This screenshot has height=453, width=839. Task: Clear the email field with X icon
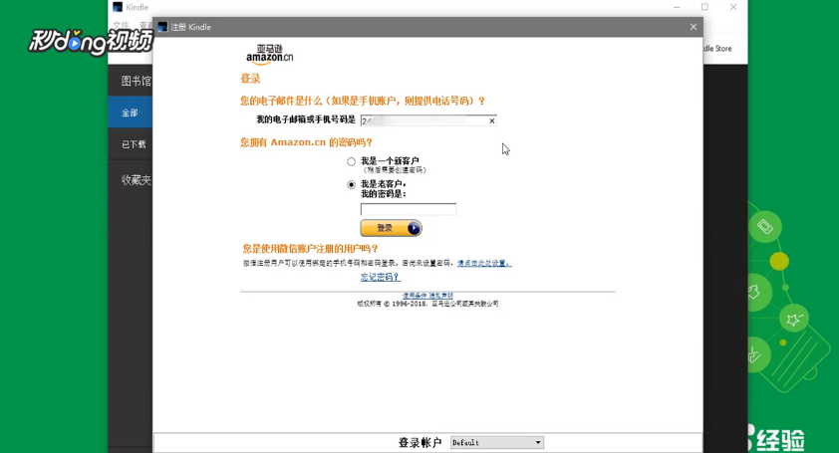(491, 121)
